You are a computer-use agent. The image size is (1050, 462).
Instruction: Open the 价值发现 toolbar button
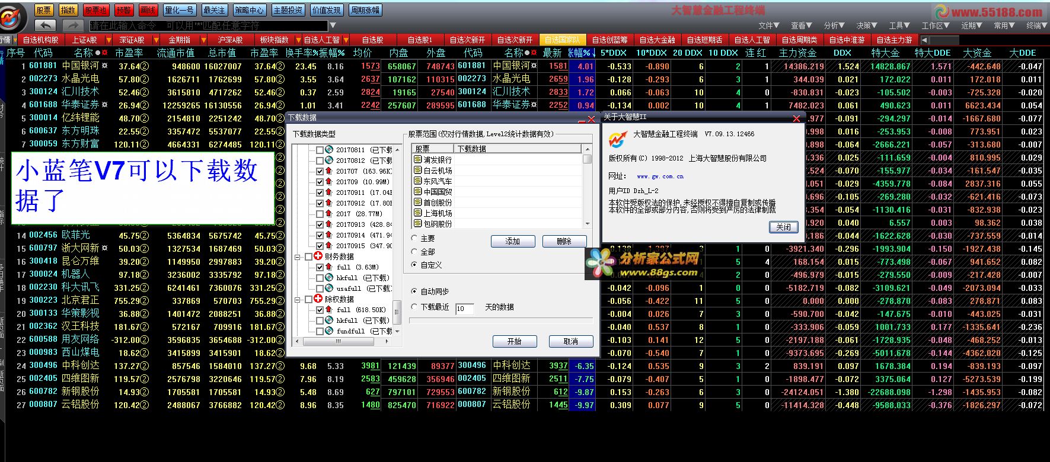pos(327,10)
